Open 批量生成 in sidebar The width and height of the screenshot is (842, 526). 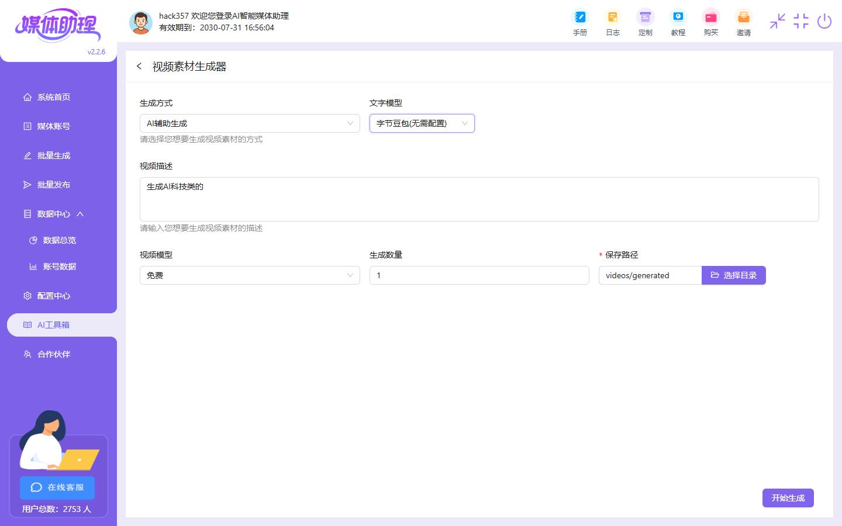click(54, 155)
